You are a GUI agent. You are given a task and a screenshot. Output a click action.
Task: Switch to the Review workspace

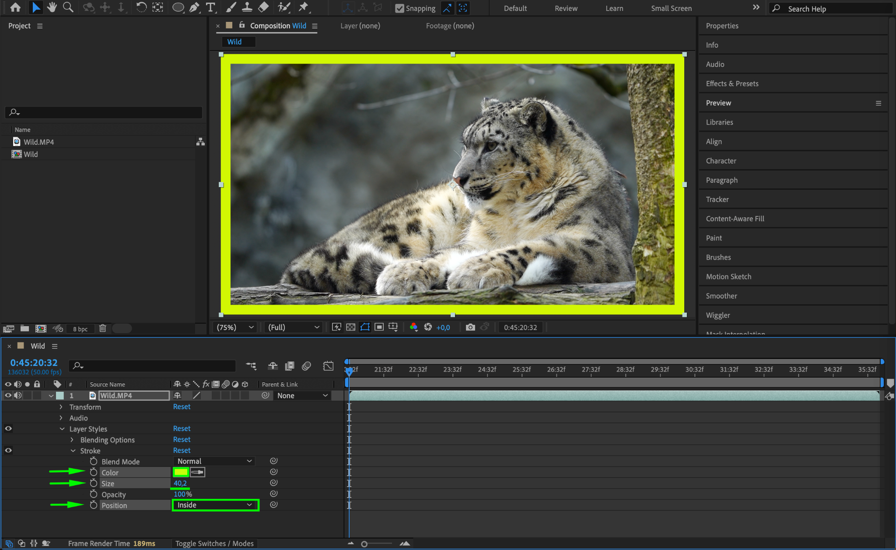coord(566,8)
